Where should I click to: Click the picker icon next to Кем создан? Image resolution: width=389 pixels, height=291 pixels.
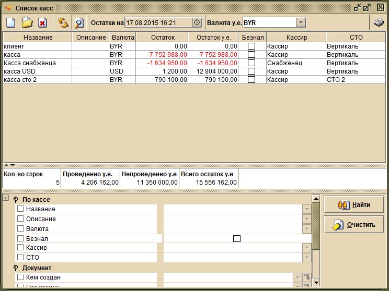(307, 277)
